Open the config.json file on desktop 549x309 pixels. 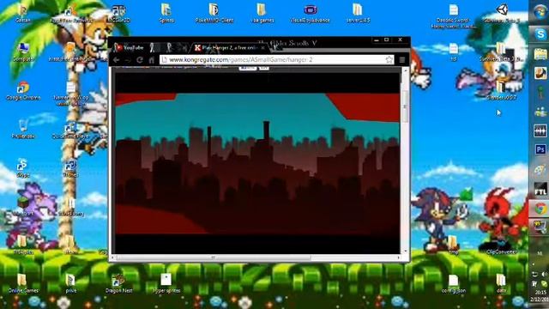454,284
